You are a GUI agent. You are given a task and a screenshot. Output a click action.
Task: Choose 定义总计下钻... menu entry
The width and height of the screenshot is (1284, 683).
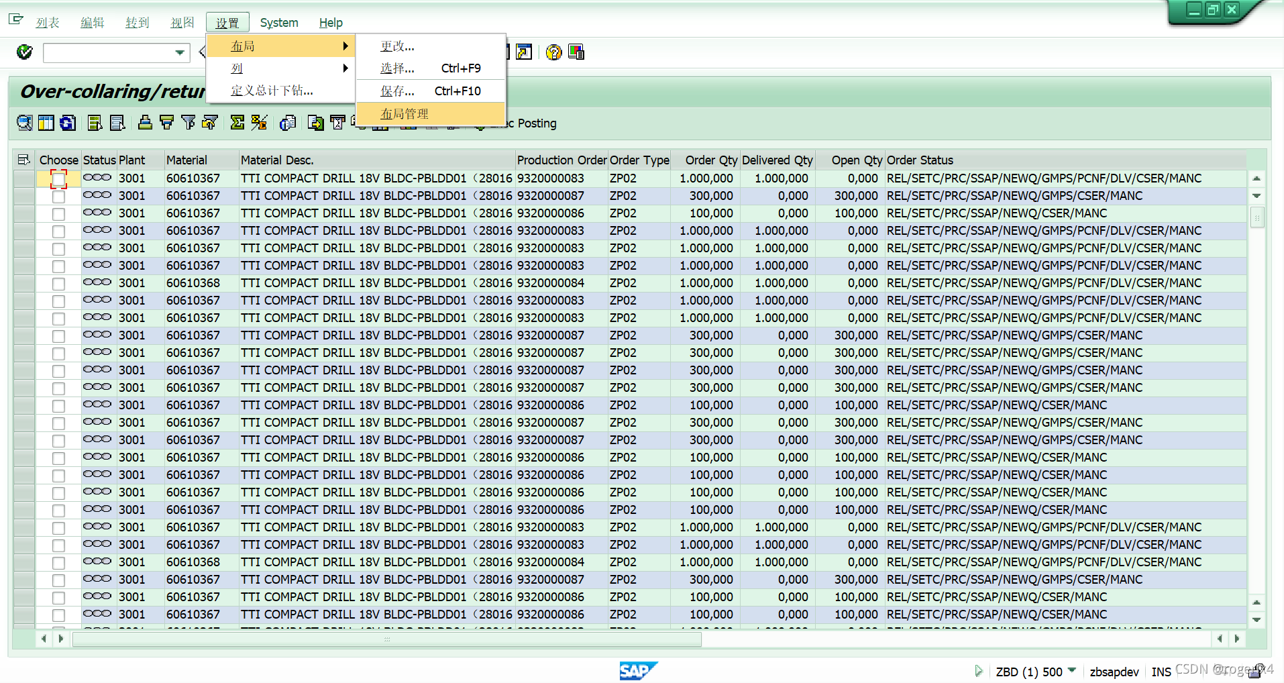pos(281,91)
